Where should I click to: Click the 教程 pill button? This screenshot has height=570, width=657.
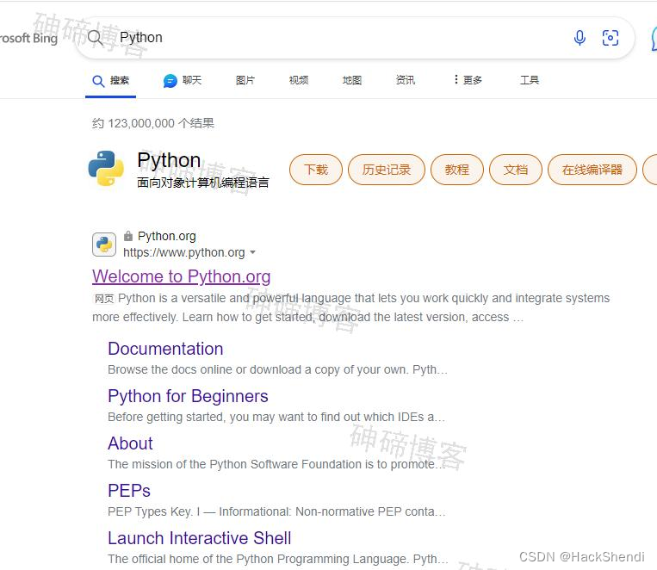point(457,170)
